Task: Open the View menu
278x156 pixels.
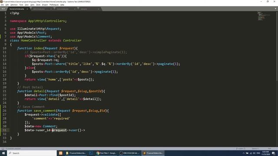Action: [x=26, y=5]
